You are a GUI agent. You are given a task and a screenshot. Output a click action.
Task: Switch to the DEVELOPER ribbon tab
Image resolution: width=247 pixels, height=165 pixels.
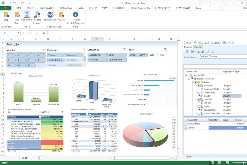119,8
